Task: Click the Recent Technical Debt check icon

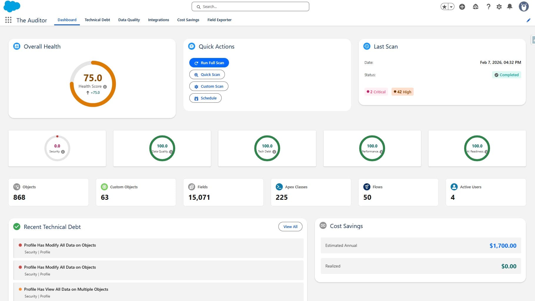Action: tap(17, 227)
